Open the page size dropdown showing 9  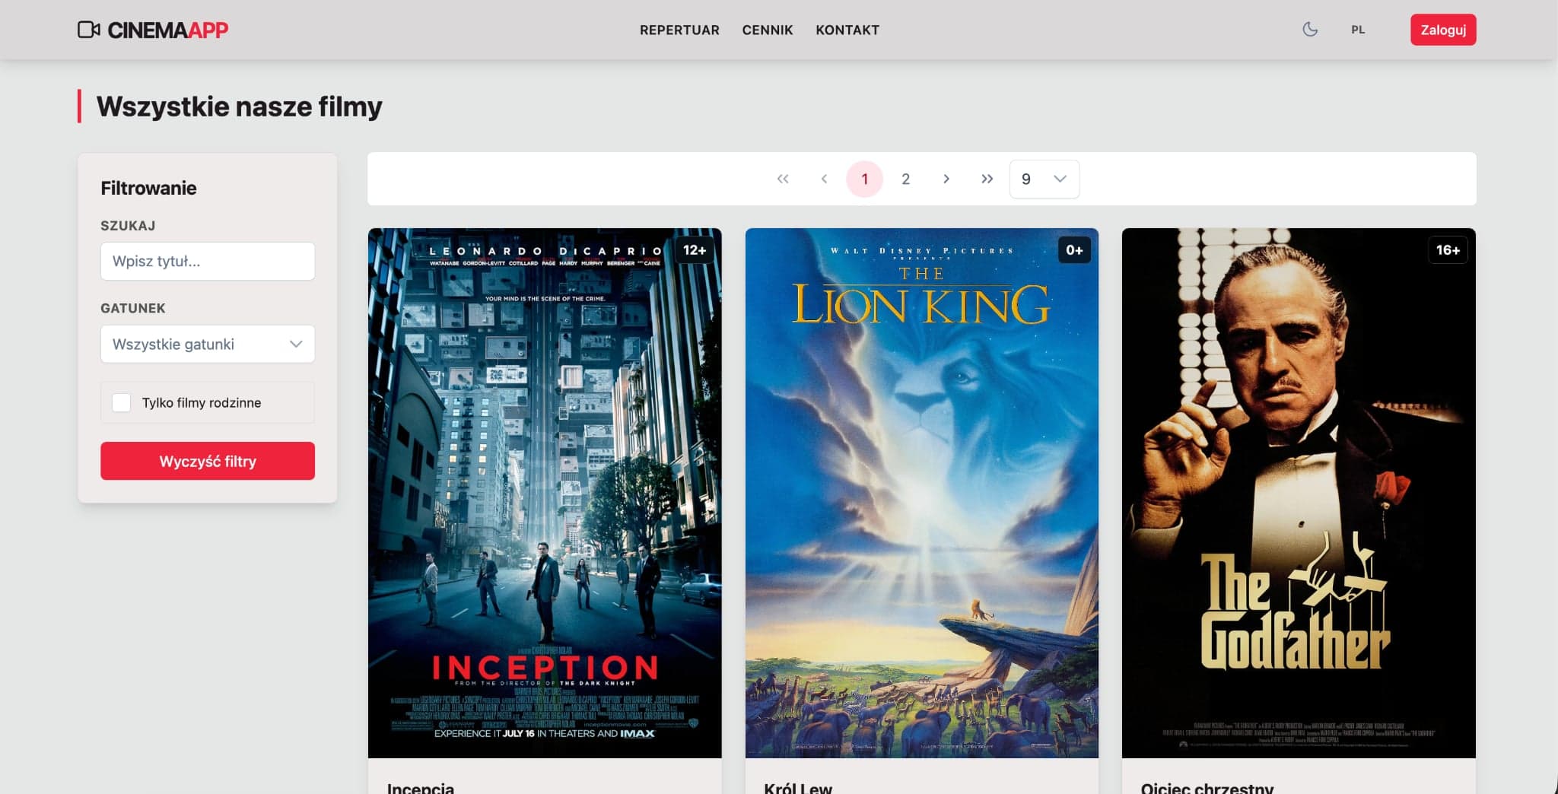click(1043, 179)
